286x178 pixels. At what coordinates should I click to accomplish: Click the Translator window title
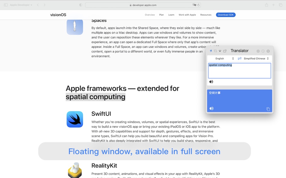[240, 51]
